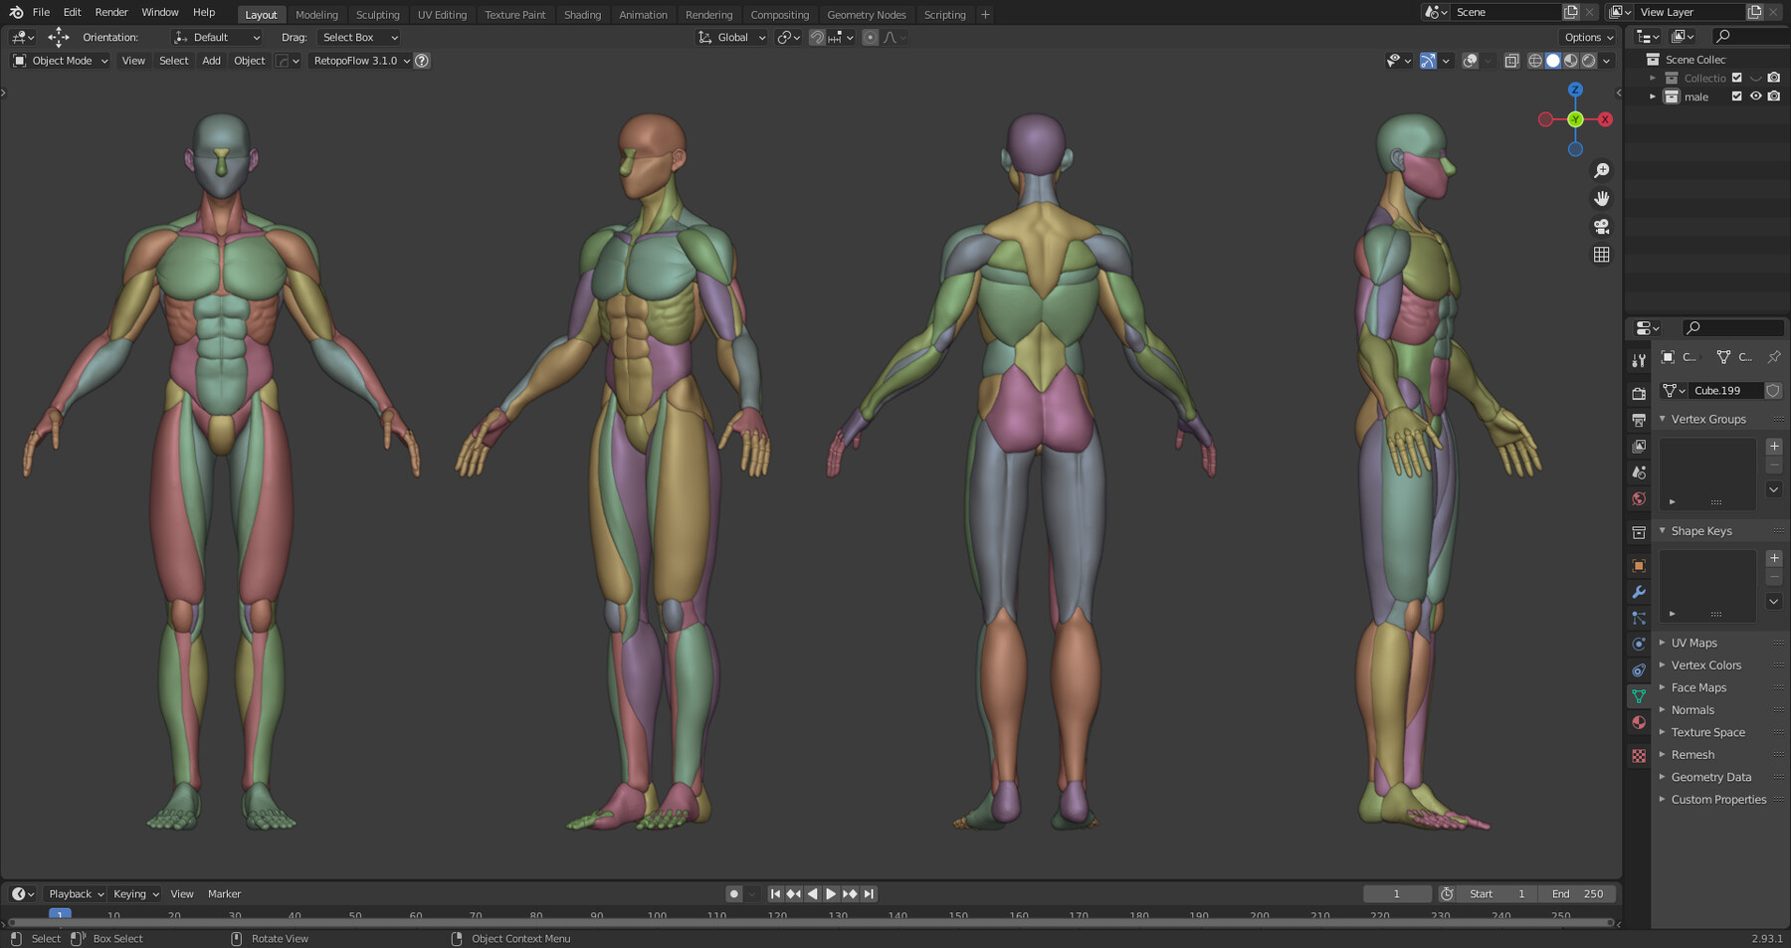The image size is (1791, 948).
Task: Expand the UV Maps panel
Action: pyautogui.click(x=1662, y=643)
